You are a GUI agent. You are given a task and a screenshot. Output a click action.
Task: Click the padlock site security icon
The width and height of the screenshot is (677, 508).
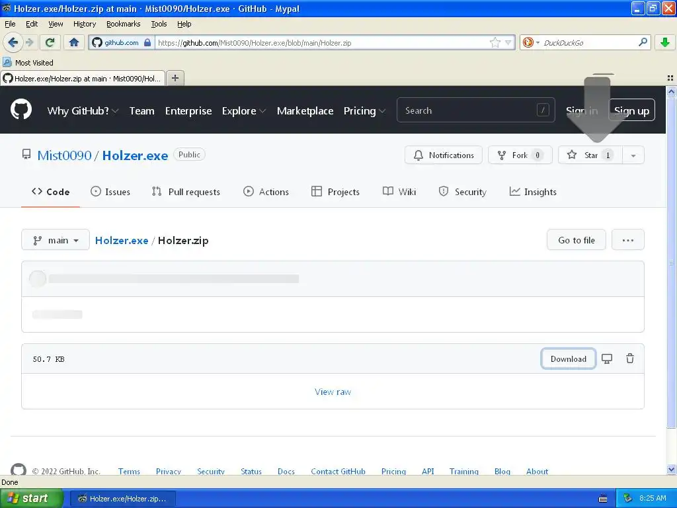pos(147,42)
